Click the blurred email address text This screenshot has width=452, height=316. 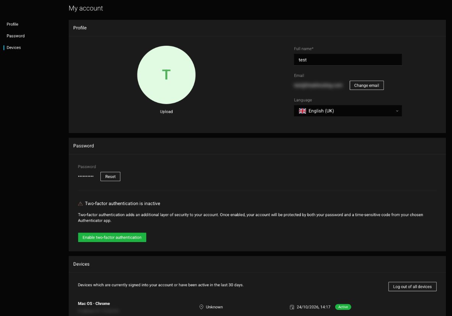tap(318, 85)
